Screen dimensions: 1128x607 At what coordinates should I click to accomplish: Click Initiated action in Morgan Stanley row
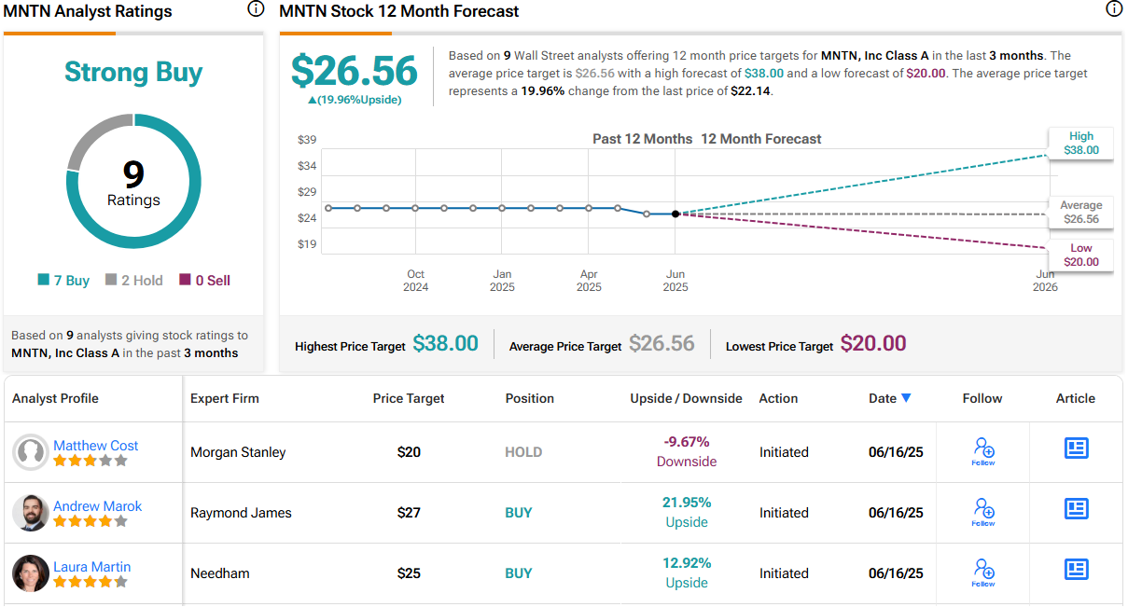click(x=784, y=452)
